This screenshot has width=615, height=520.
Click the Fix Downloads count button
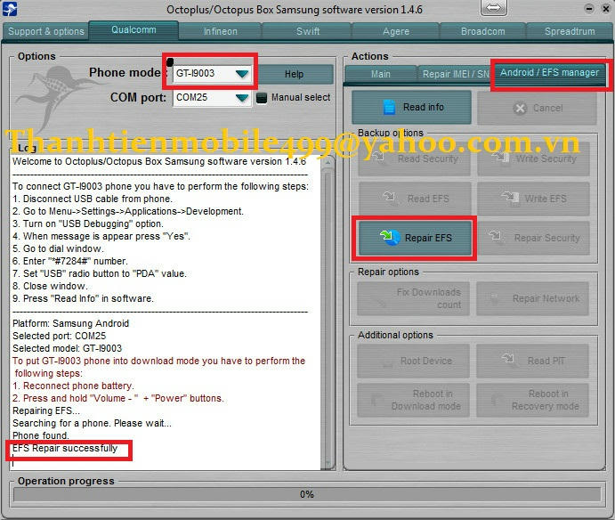(x=413, y=298)
